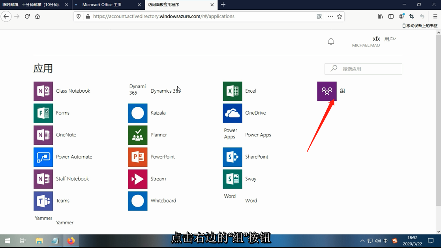Open Task View on the taskbar
The height and width of the screenshot is (248, 441).
pos(23,241)
